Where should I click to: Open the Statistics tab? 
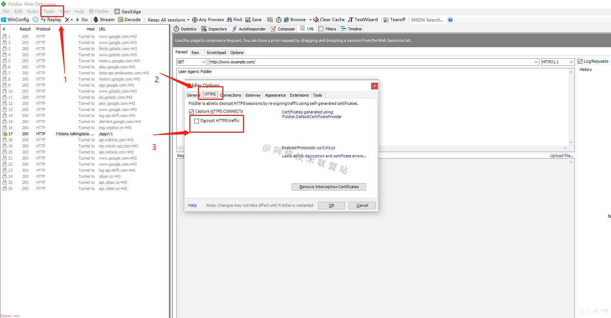[x=185, y=29]
